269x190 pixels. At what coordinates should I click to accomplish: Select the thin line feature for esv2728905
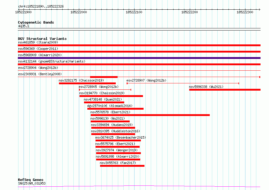[105, 90]
